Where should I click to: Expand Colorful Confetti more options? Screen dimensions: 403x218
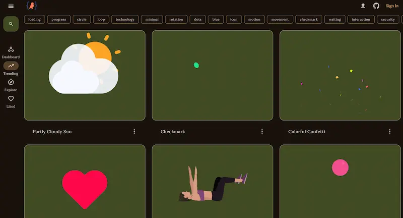pos(390,132)
